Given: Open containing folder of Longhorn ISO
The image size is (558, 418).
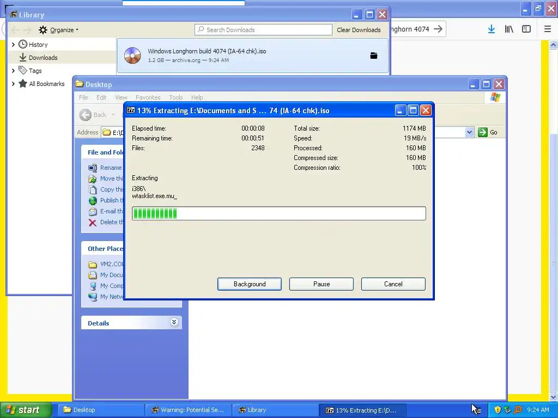Looking at the screenshot, I should pyautogui.click(x=374, y=56).
